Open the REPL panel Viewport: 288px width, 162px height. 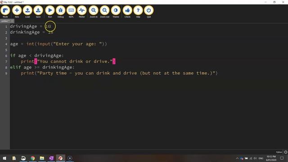71,12
